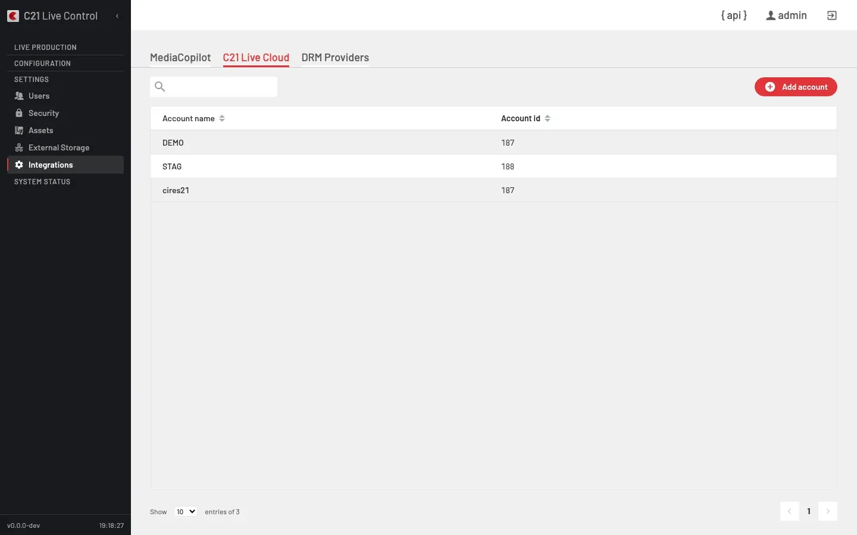857x535 pixels.
Task: Open the admin user menu
Action: click(x=786, y=15)
